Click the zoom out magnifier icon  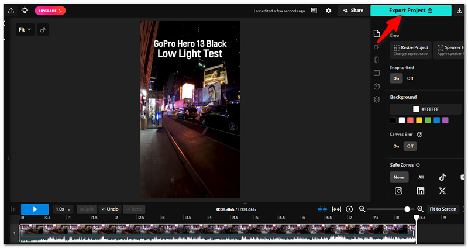pyautogui.click(x=362, y=209)
